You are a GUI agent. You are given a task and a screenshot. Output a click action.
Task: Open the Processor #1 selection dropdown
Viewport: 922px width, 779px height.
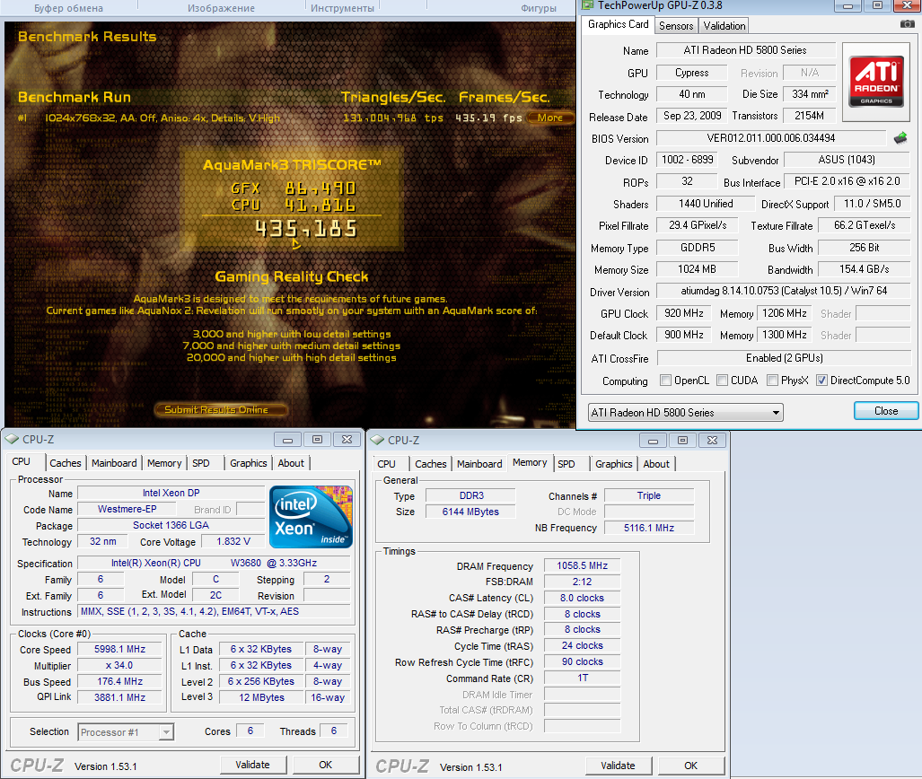(x=126, y=732)
